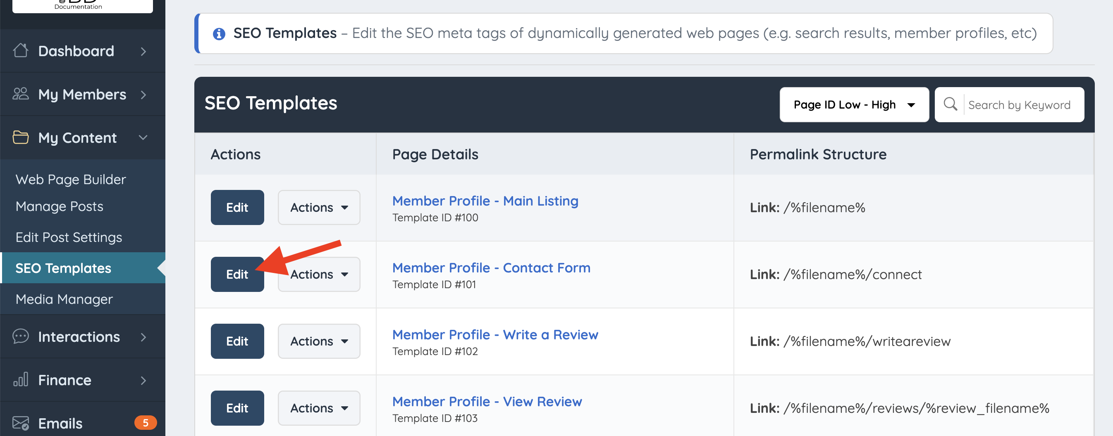Click the Template ID #102 text
Viewport: 1113px width, 436px height.
(435, 351)
